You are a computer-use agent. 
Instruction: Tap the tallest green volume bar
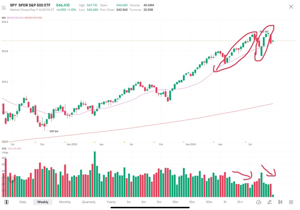coord(95,174)
